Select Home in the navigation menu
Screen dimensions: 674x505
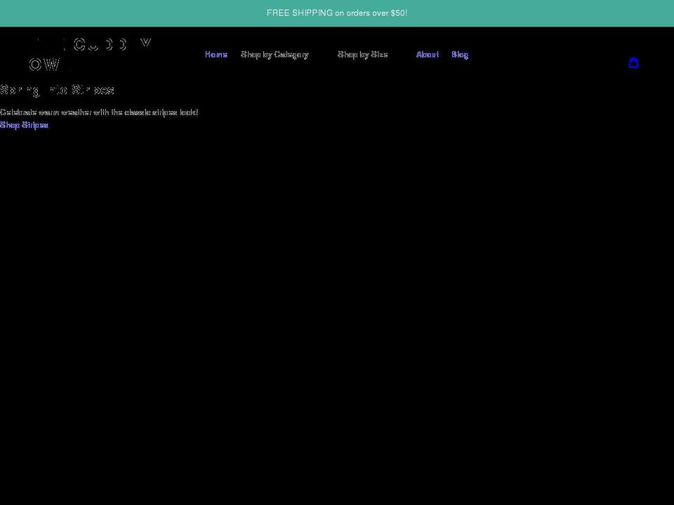tap(216, 54)
